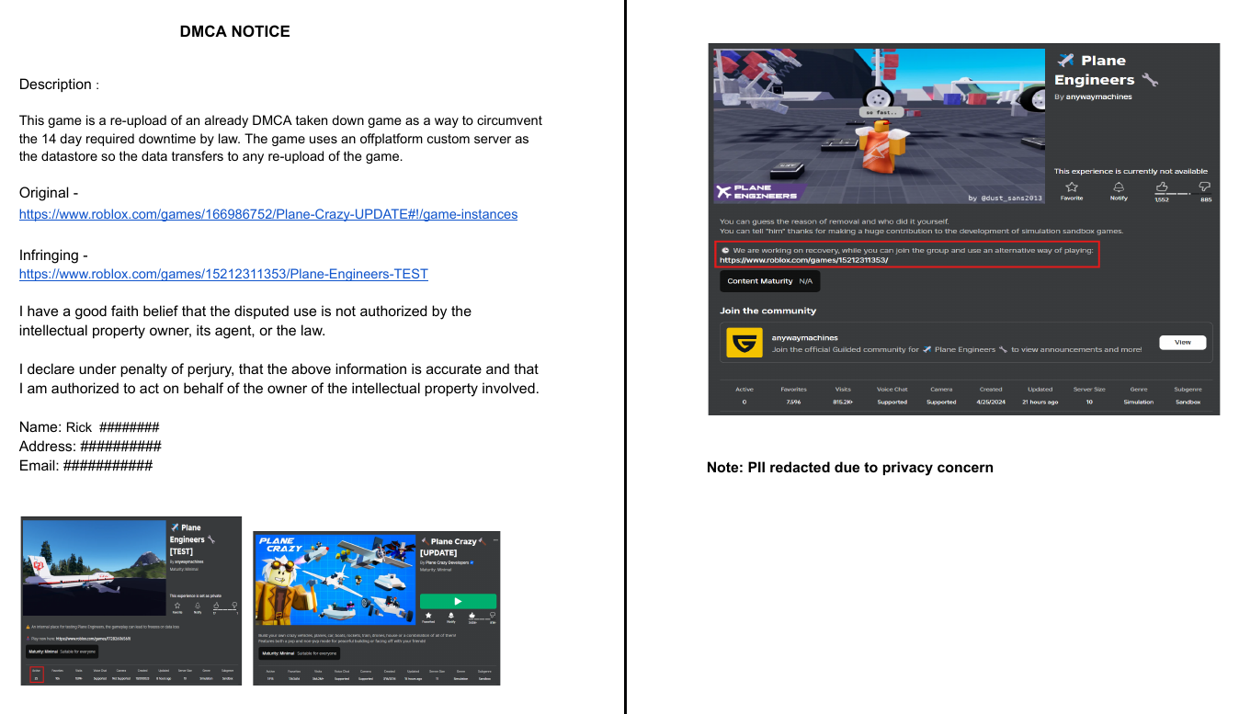Open the roblox.com/games/15212311353 link in red box
Image resolution: width=1239 pixels, height=714 pixels.
804,260
